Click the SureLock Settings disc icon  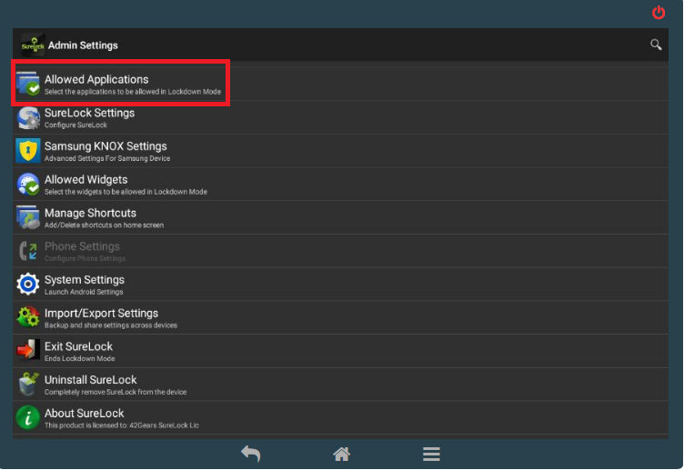pyautogui.click(x=28, y=117)
